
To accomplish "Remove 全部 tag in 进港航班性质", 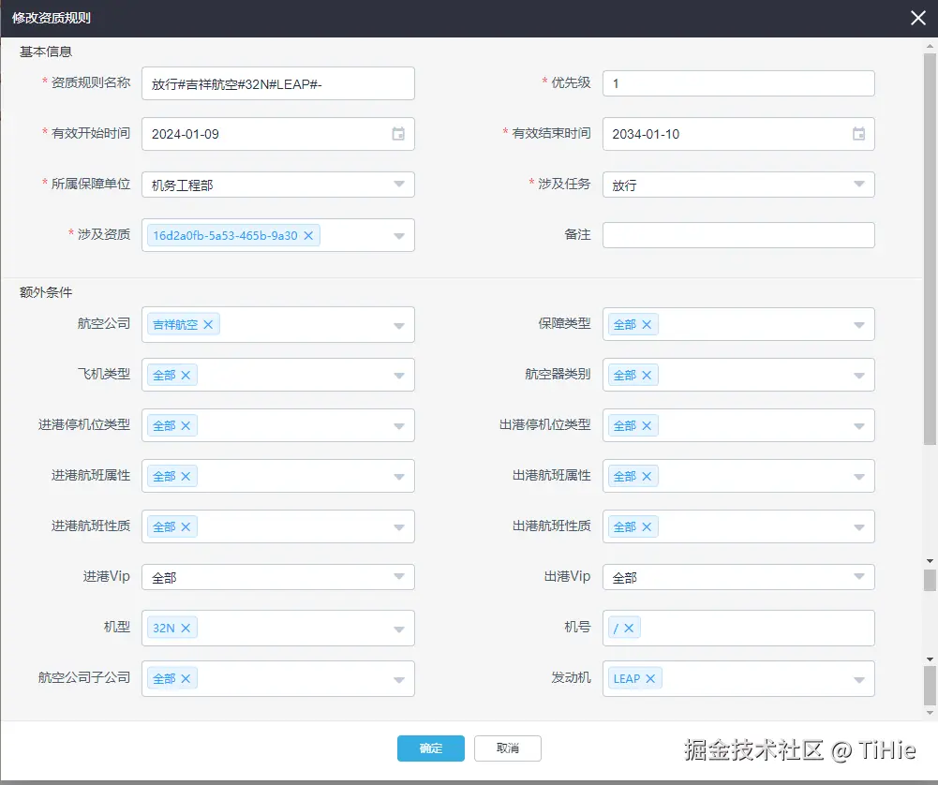I will pyautogui.click(x=186, y=526).
